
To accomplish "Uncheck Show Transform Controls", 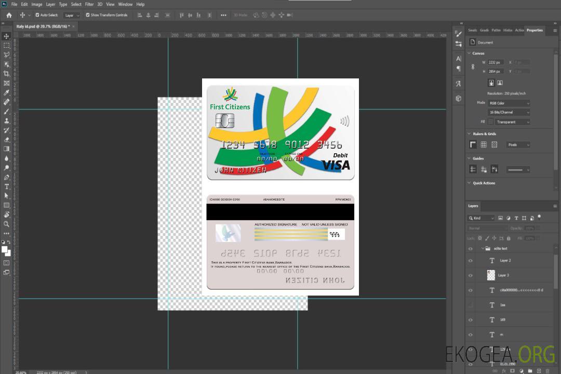I will (x=88, y=15).
